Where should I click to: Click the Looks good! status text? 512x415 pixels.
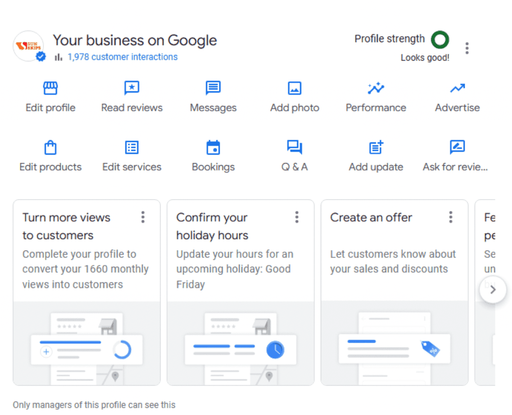(x=425, y=58)
